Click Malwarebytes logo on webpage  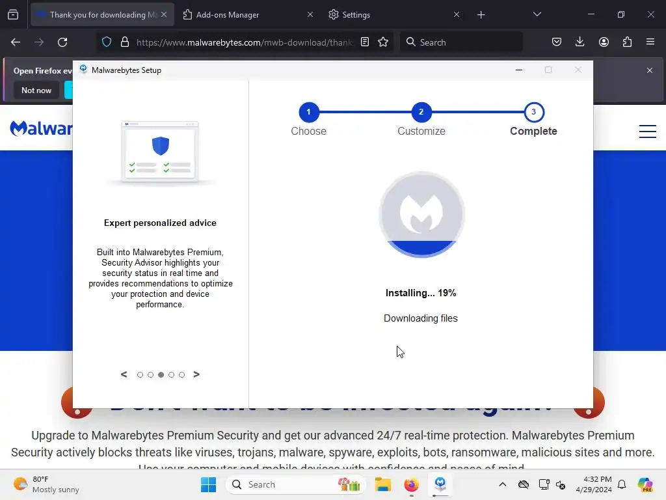tap(41, 128)
